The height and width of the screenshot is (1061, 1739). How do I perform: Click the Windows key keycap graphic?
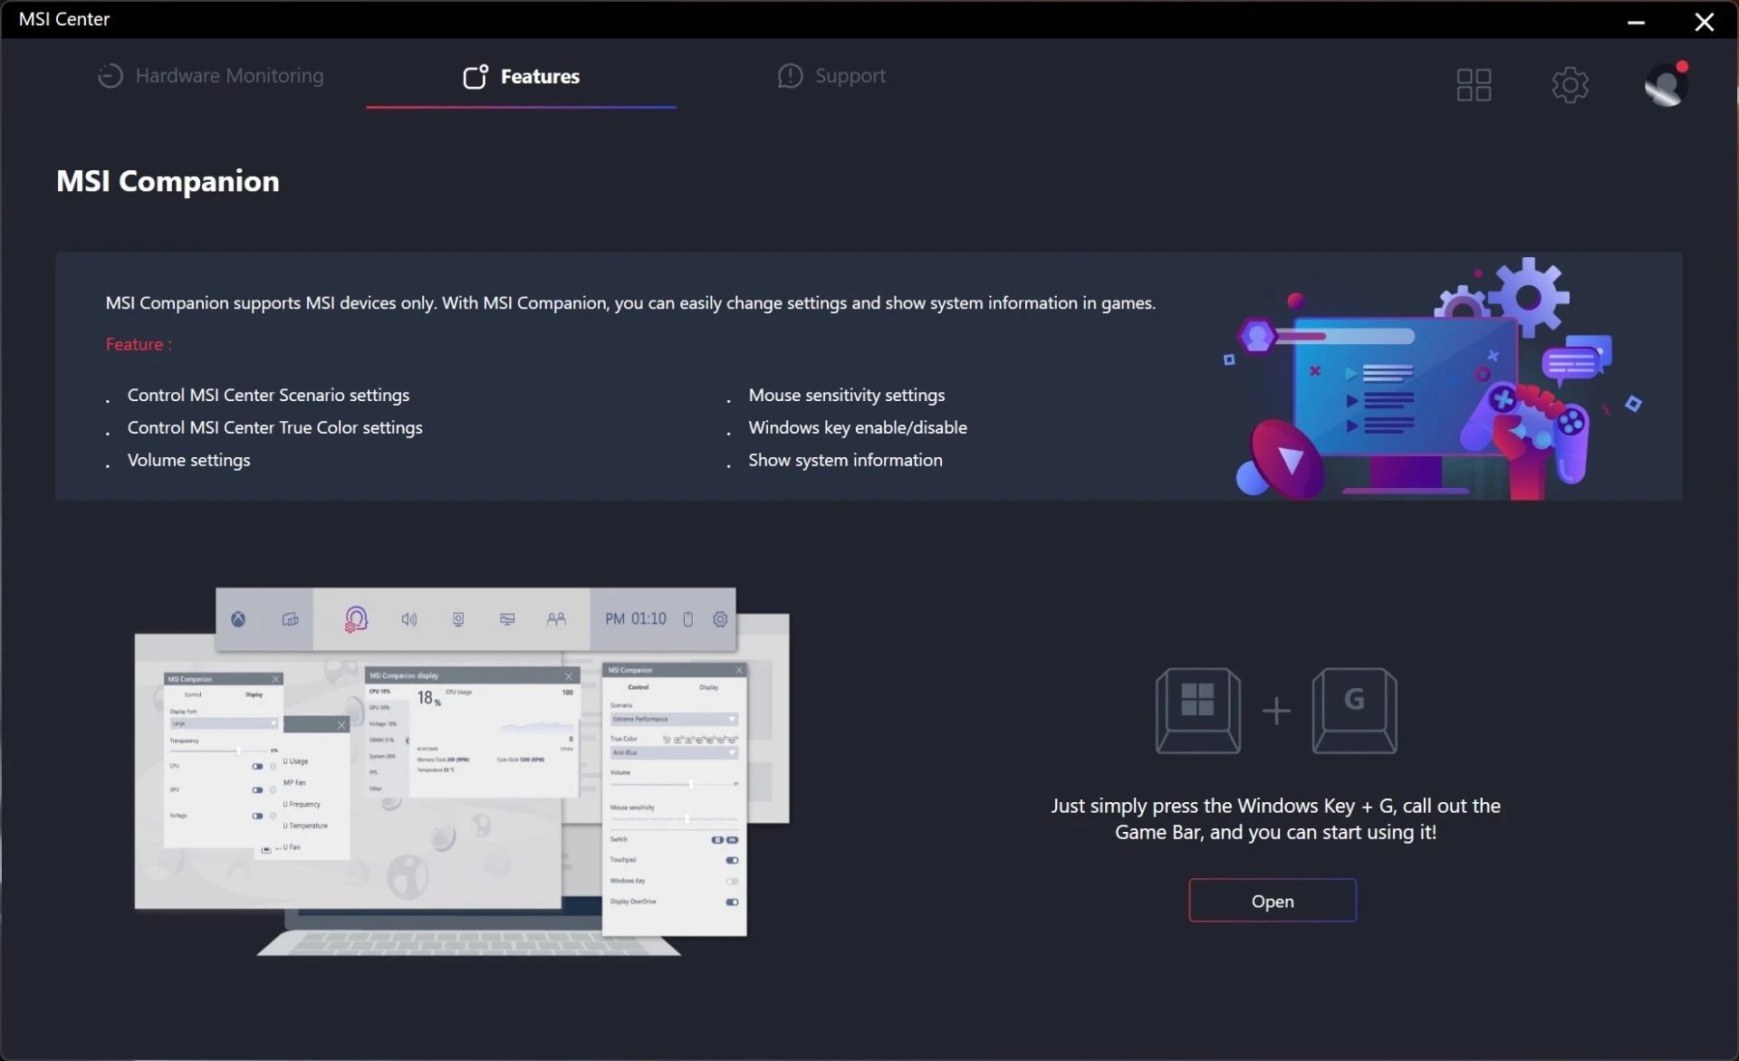[x=1197, y=711]
